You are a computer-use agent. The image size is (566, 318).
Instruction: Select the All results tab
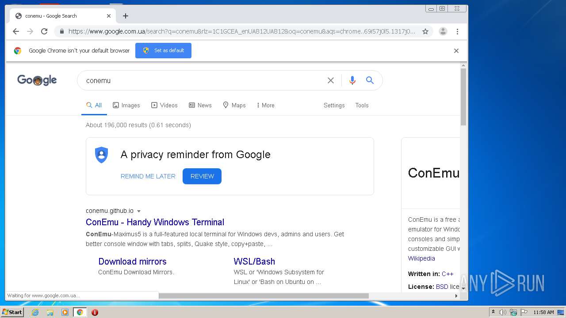pos(94,105)
